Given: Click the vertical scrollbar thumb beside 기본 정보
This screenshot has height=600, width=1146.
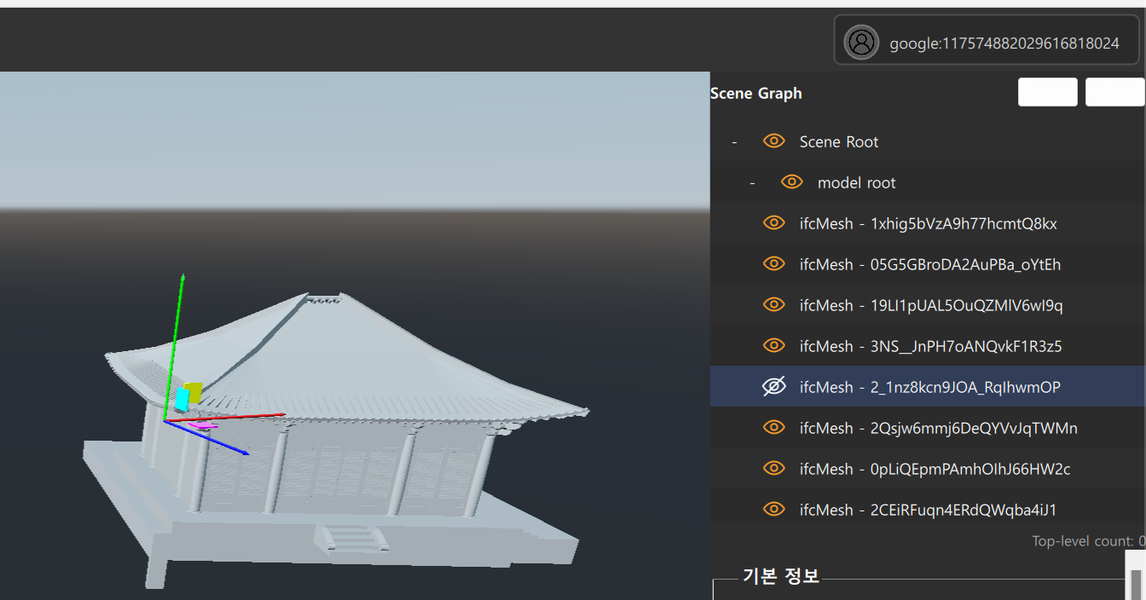Looking at the screenshot, I should pos(1136,585).
